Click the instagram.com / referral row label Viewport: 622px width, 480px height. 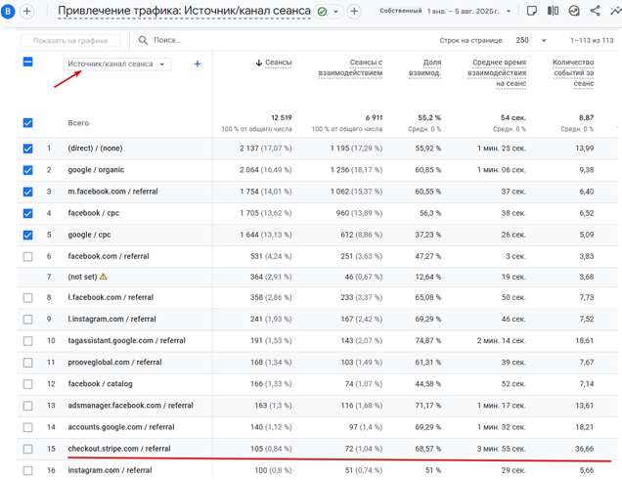click(110, 470)
